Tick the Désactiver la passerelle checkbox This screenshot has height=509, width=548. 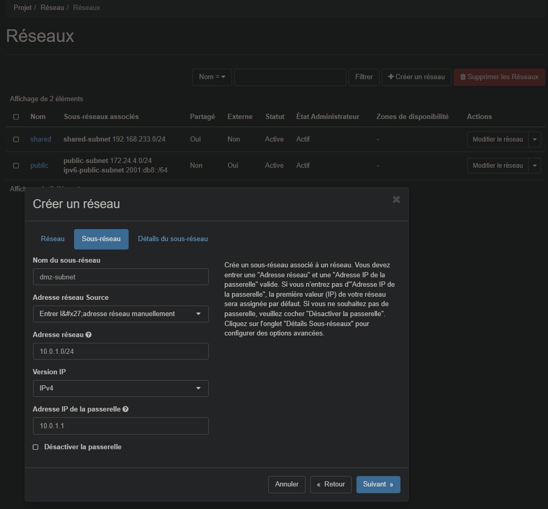pyautogui.click(x=36, y=447)
